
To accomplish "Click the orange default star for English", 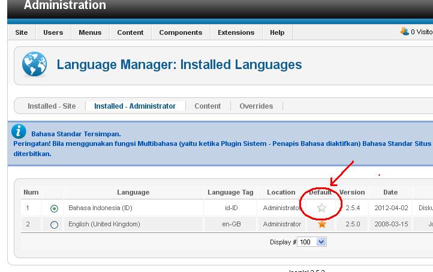I will tap(321, 224).
